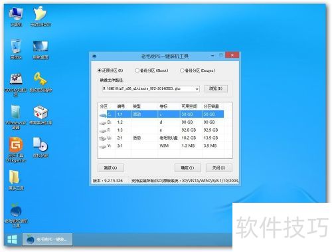Click the C: drive icon in list
Viewport: 332px width, 252px height.
tap(103, 115)
